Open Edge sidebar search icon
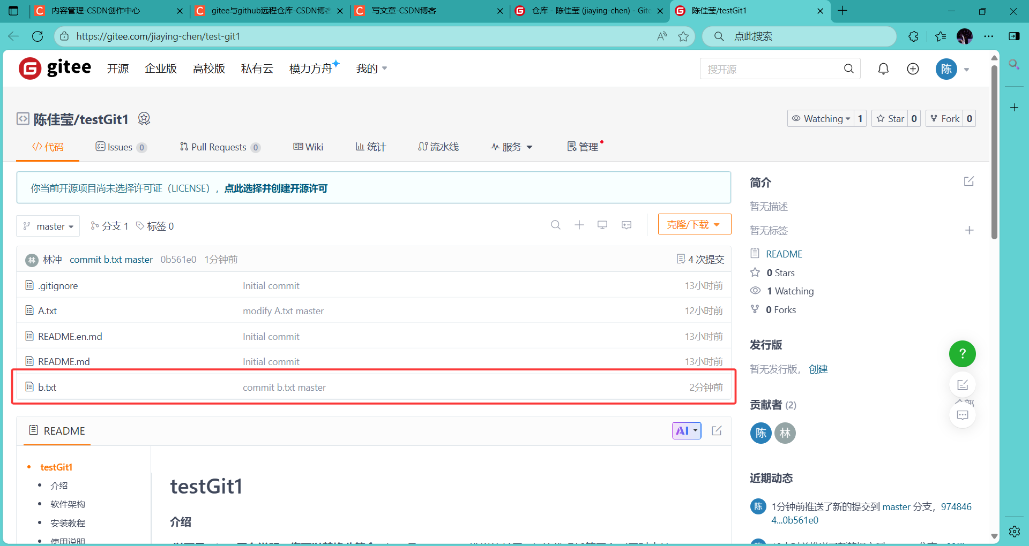1029x546 pixels. click(x=1014, y=65)
